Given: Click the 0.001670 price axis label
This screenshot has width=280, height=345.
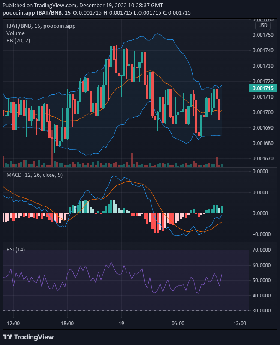Looking at the screenshot, I should 263,158.
